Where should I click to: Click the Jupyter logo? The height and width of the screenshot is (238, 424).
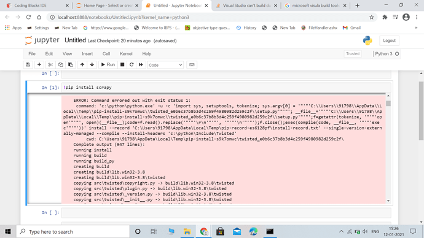pos(42,40)
